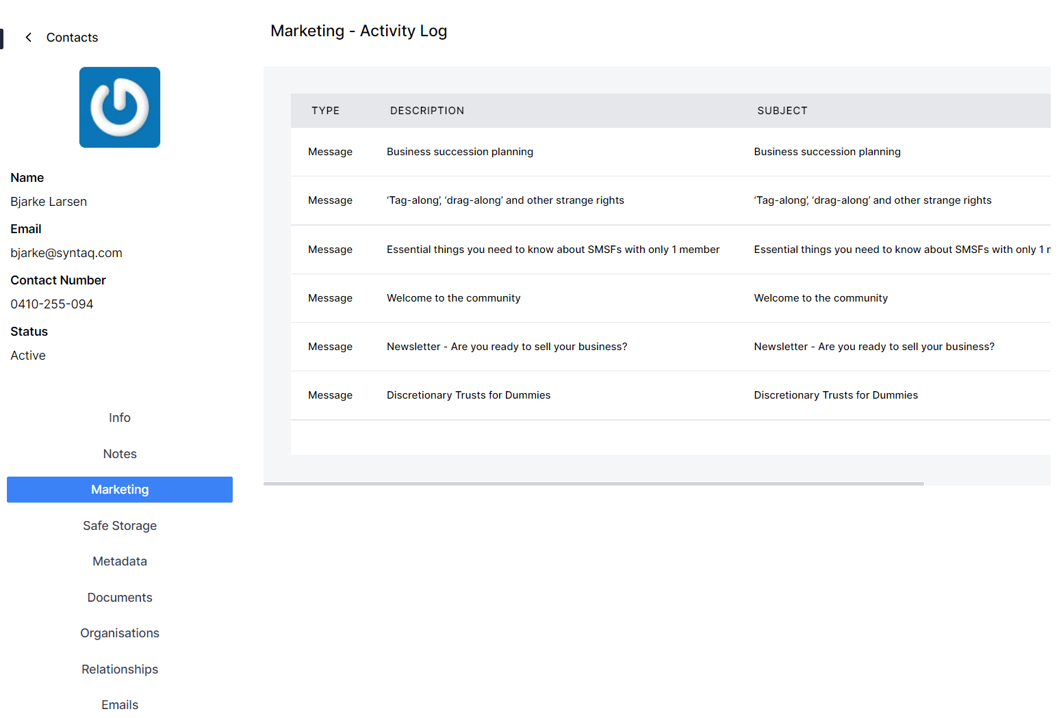This screenshot has width=1061, height=718.
Task: Open the Info tab
Action: tap(120, 418)
